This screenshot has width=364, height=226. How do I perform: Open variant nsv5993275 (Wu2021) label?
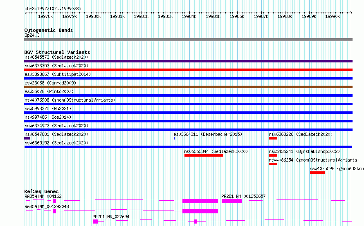pos(48,109)
